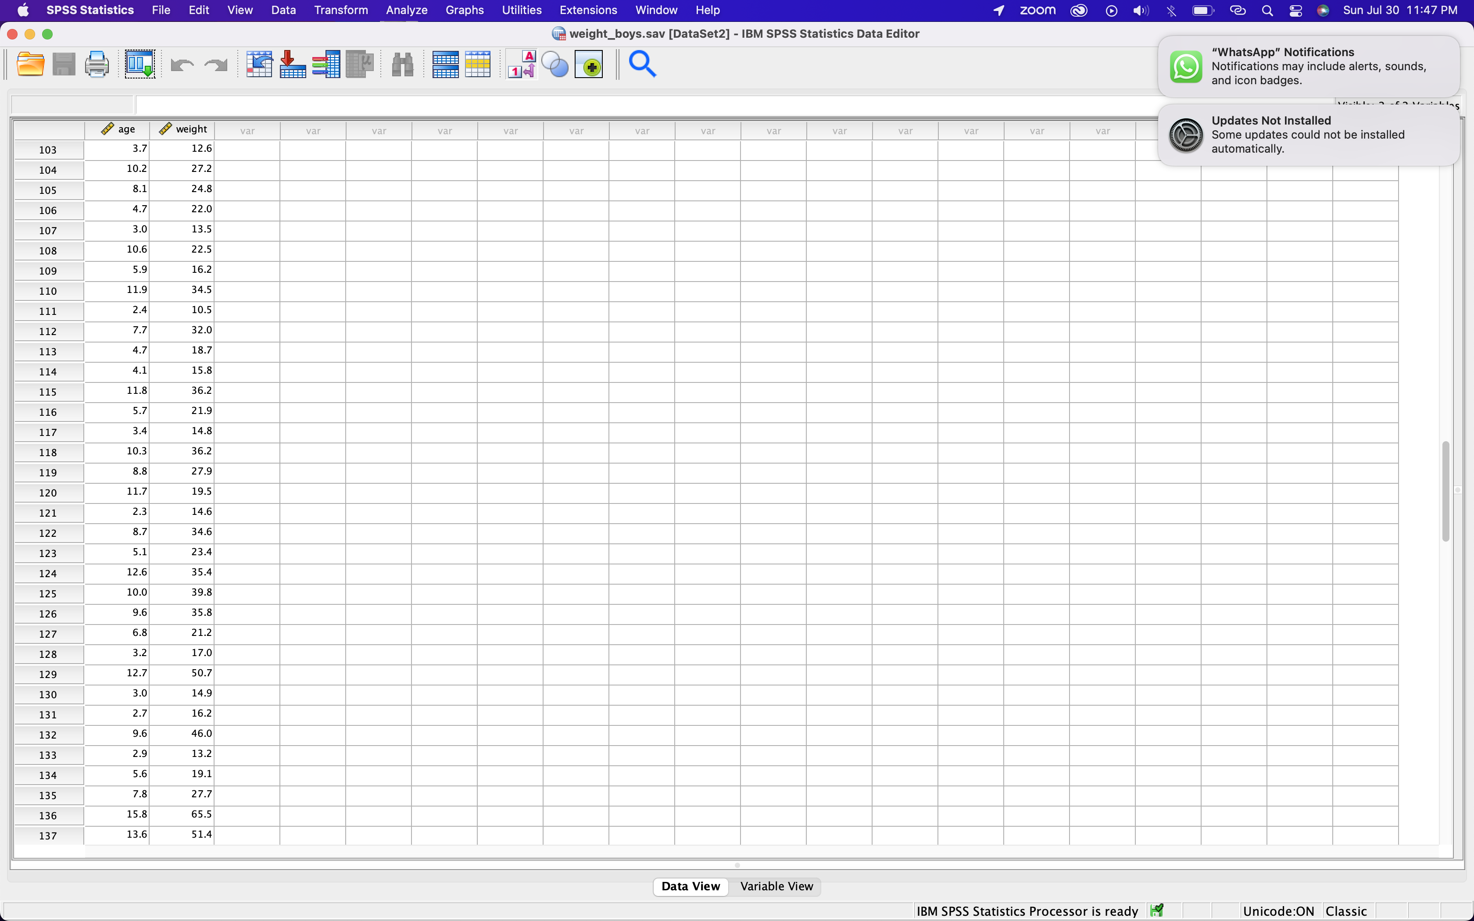This screenshot has height=921, width=1474.
Task: Open Use Variable Sets
Action: coord(554,64)
